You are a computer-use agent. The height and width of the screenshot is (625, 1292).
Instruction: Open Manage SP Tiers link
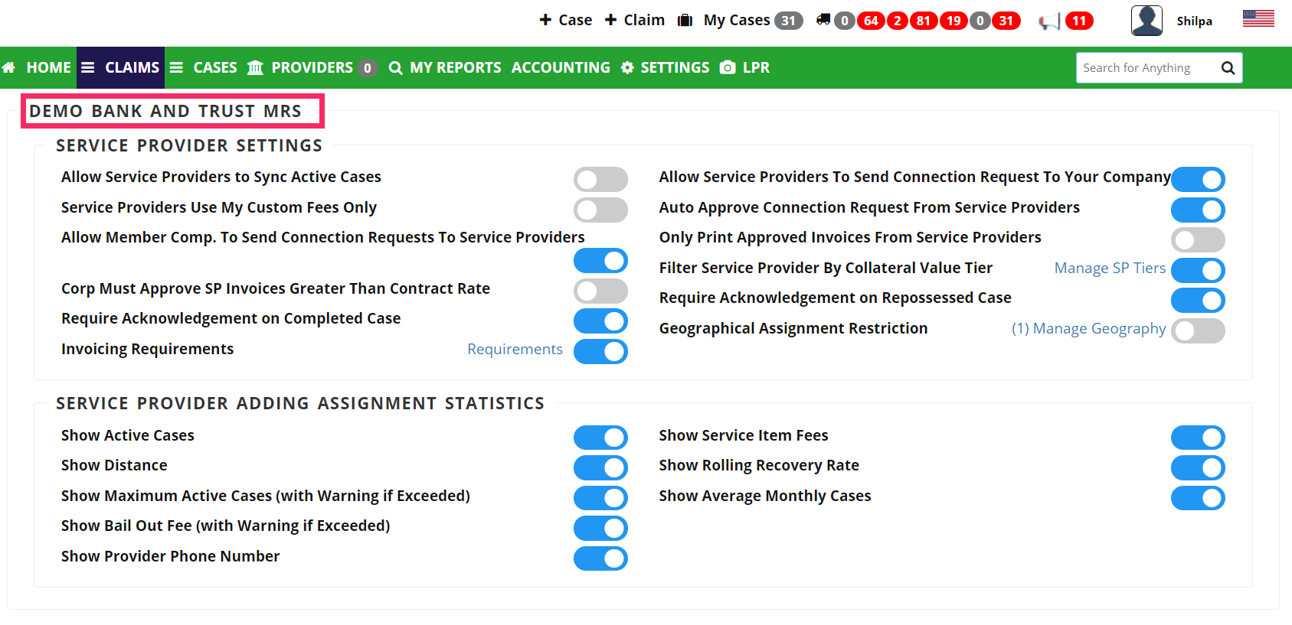click(x=1110, y=269)
